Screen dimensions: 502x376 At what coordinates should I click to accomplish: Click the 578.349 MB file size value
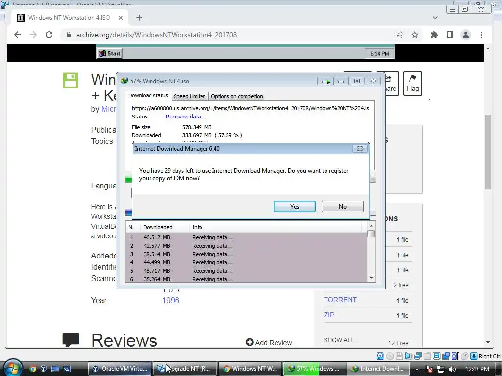(197, 127)
